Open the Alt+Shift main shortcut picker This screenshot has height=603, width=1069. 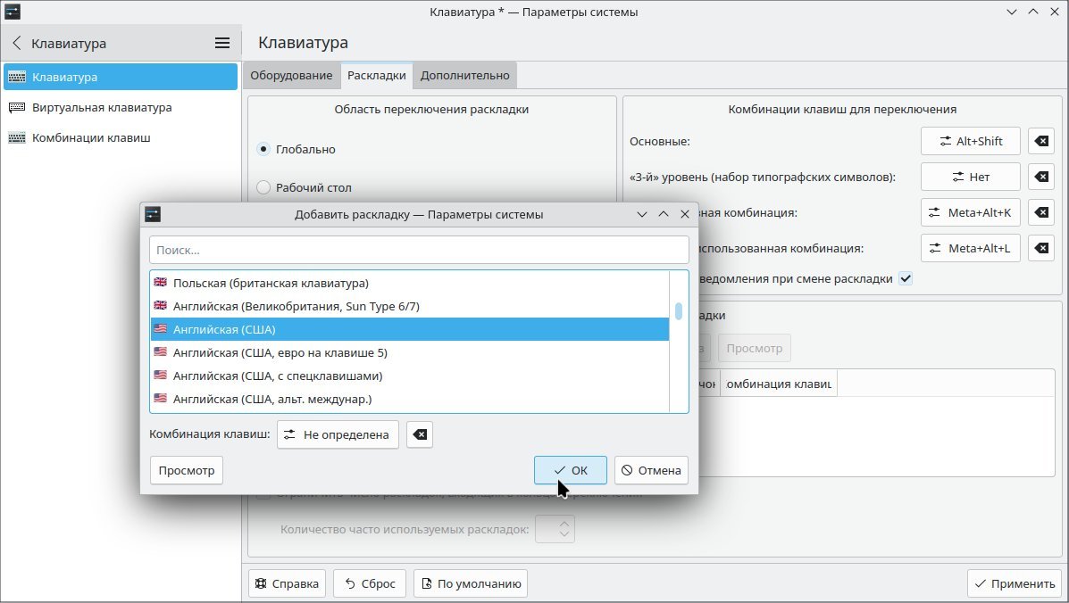(970, 141)
